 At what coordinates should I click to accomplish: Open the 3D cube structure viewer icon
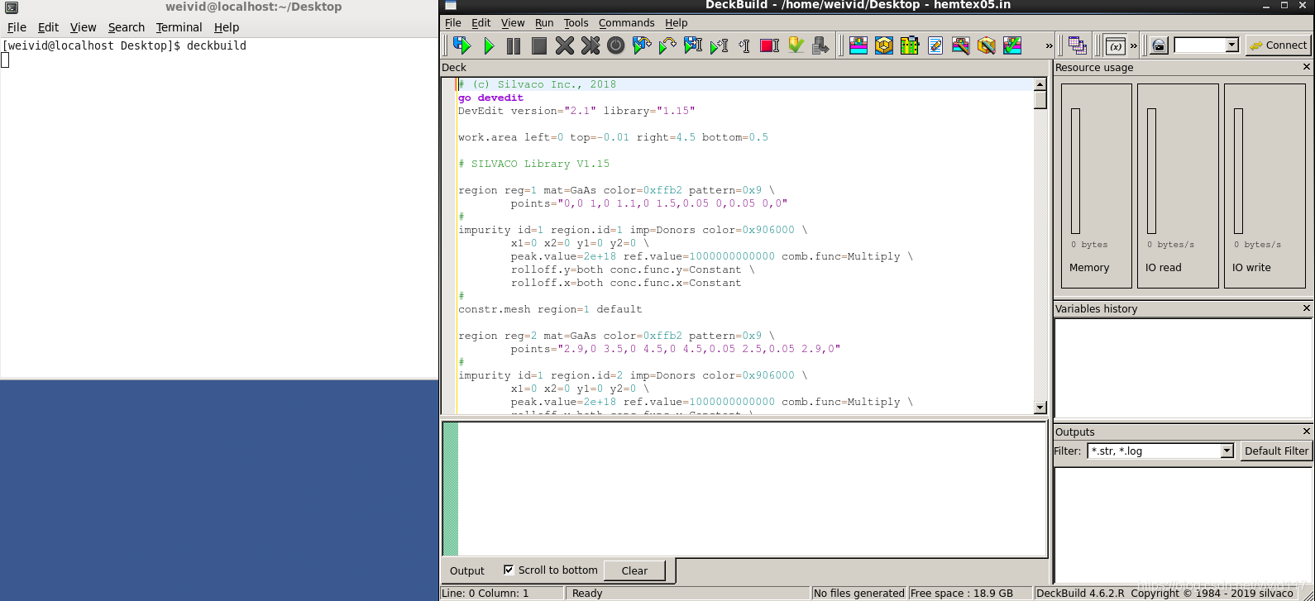pyautogui.click(x=884, y=45)
